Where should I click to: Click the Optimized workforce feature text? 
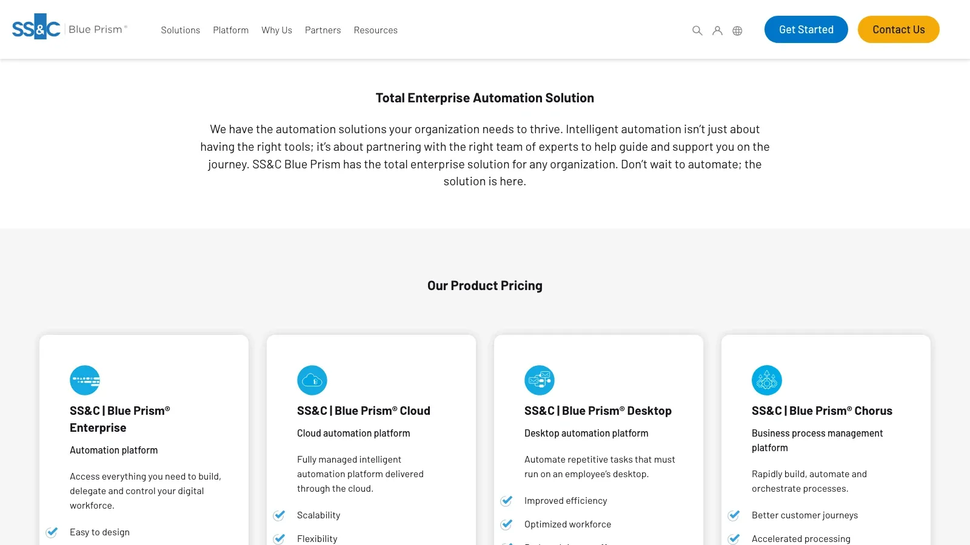coord(568,524)
